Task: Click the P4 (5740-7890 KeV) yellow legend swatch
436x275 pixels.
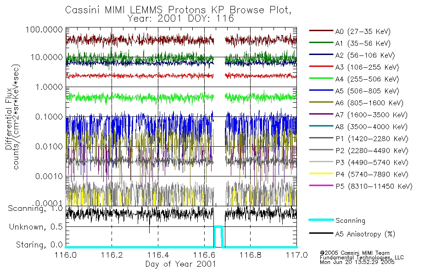Action: tap(321, 174)
